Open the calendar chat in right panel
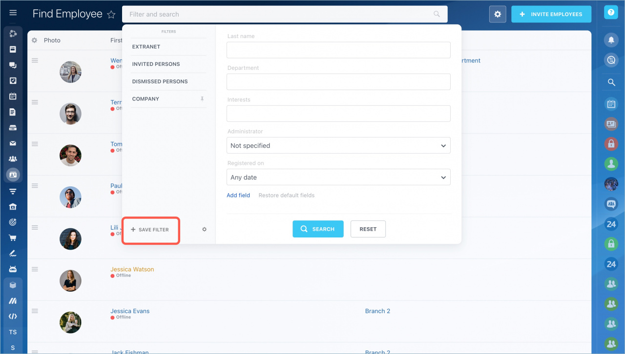This screenshot has height=354, width=625. pyautogui.click(x=611, y=103)
